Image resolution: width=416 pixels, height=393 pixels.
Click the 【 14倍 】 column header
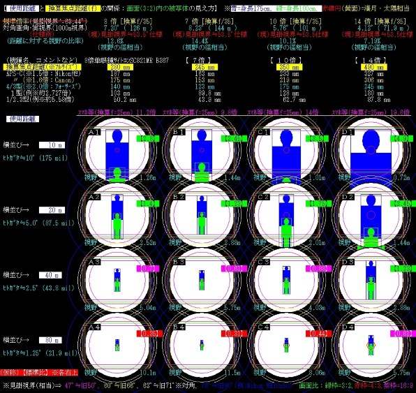[x=371, y=60]
